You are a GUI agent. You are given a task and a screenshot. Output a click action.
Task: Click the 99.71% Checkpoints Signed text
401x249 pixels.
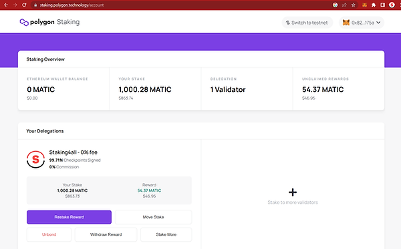pyautogui.click(x=75, y=160)
